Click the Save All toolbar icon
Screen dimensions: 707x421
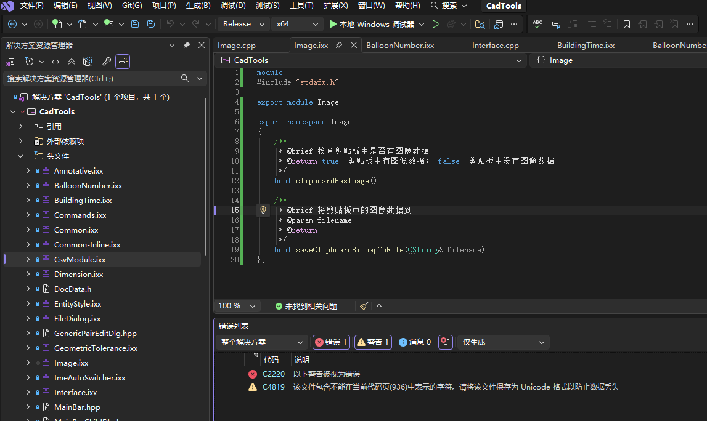[151, 24]
